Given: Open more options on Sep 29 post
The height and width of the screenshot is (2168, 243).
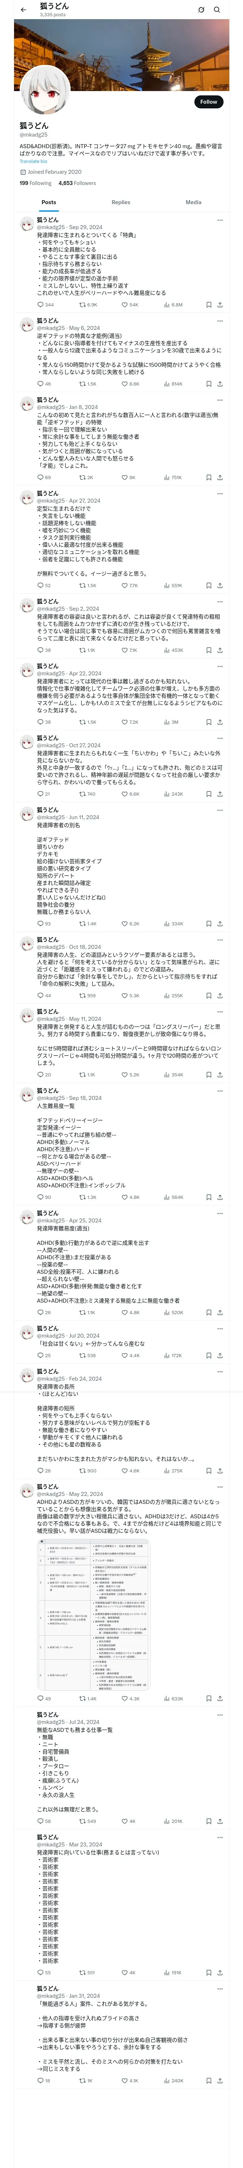Looking at the screenshot, I should (x=220, y=220).
